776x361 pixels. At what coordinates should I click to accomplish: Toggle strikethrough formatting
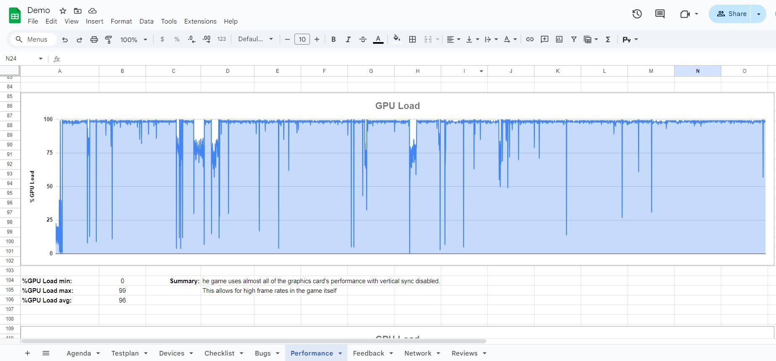pos(363,40)
